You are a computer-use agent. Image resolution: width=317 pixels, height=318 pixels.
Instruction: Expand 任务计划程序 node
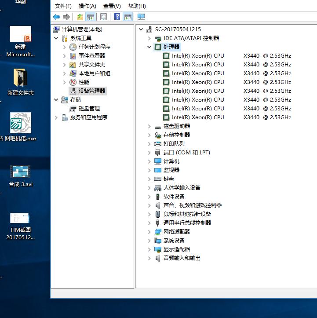pos(65,47)
